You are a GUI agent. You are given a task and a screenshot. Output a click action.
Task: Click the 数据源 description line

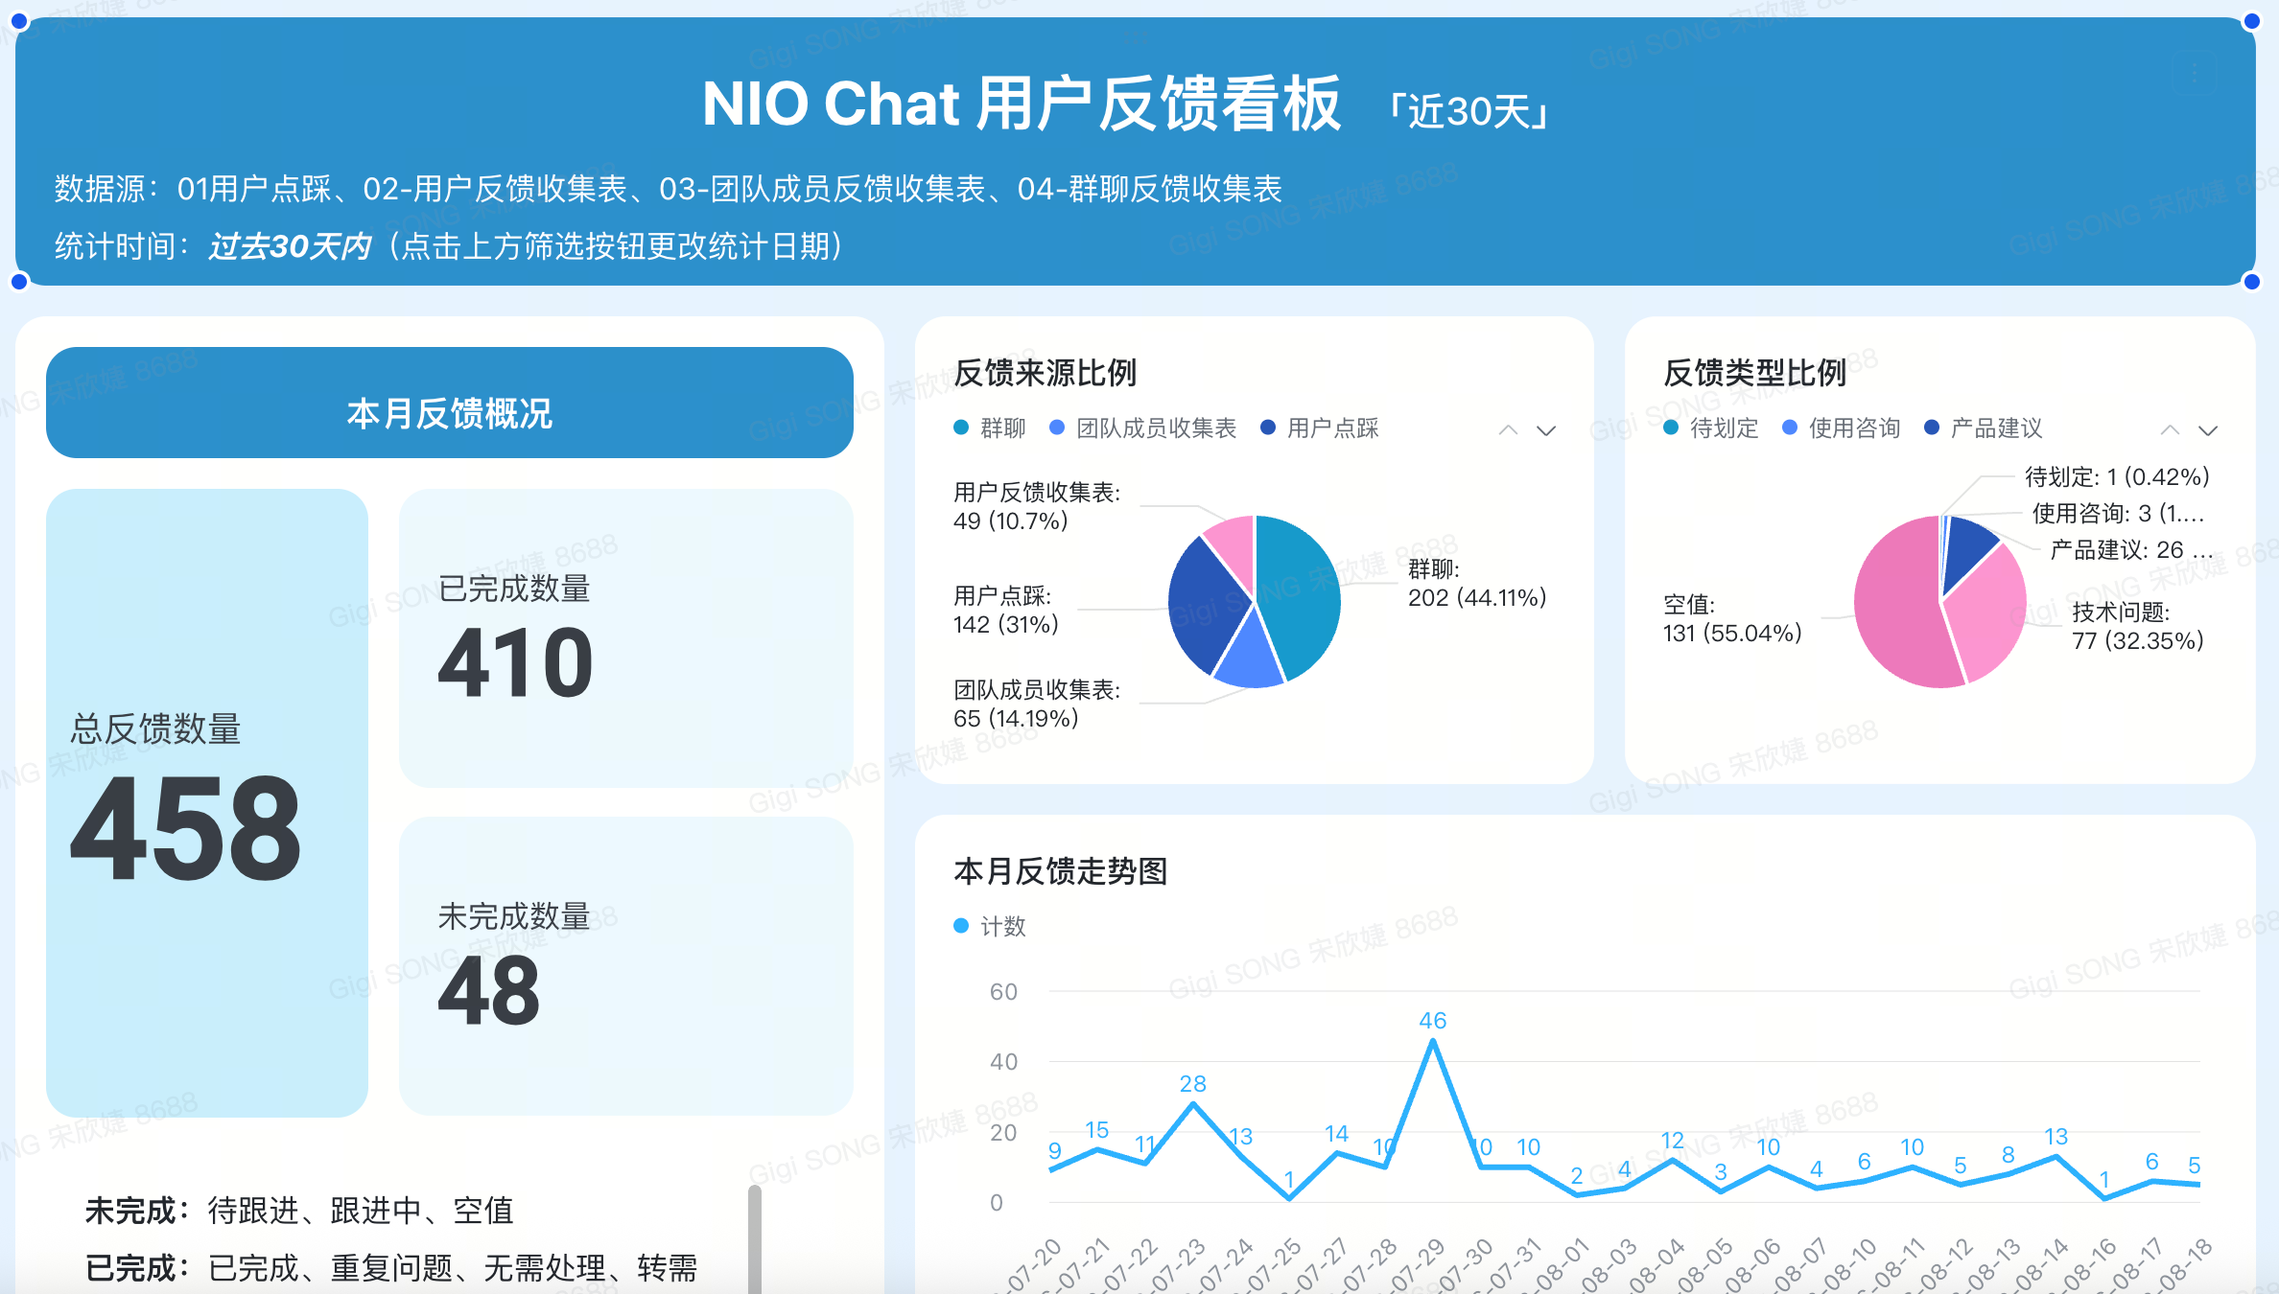tap(669, 189)
